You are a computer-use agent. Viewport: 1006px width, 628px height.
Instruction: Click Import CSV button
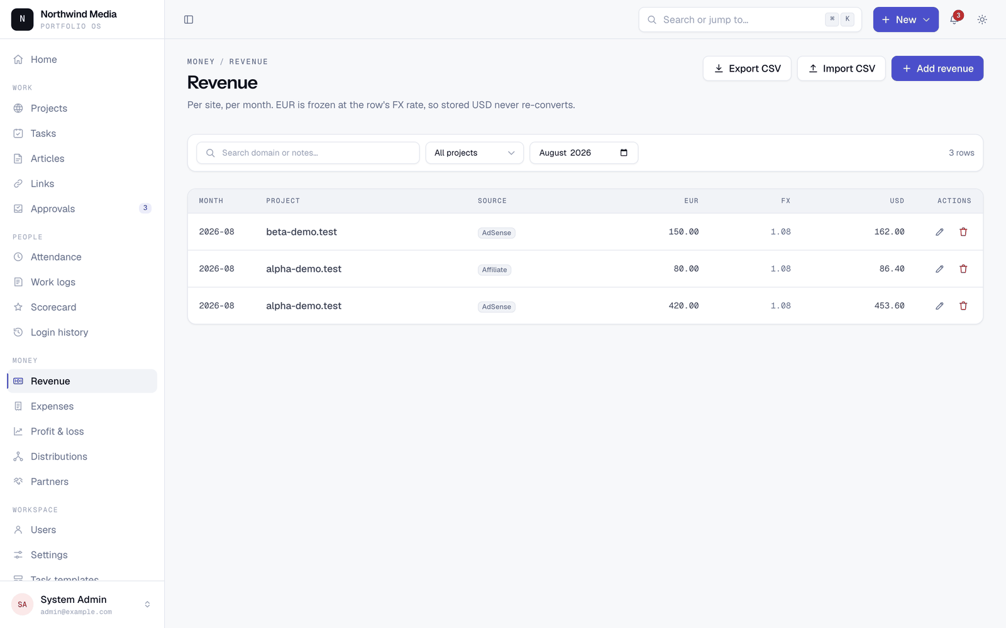(841, 68)
